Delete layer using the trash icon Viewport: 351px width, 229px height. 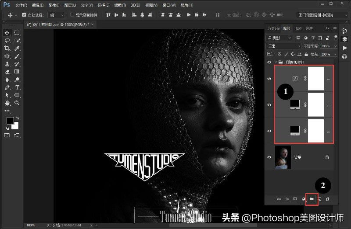pyautogui.click(x=328, y=199)
